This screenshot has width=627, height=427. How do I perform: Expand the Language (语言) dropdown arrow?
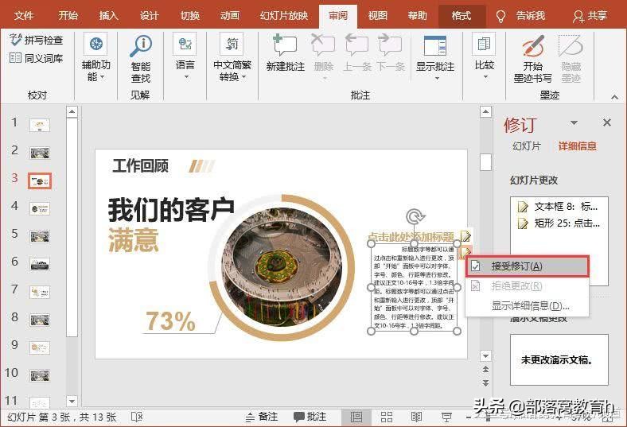pos(186,77)
